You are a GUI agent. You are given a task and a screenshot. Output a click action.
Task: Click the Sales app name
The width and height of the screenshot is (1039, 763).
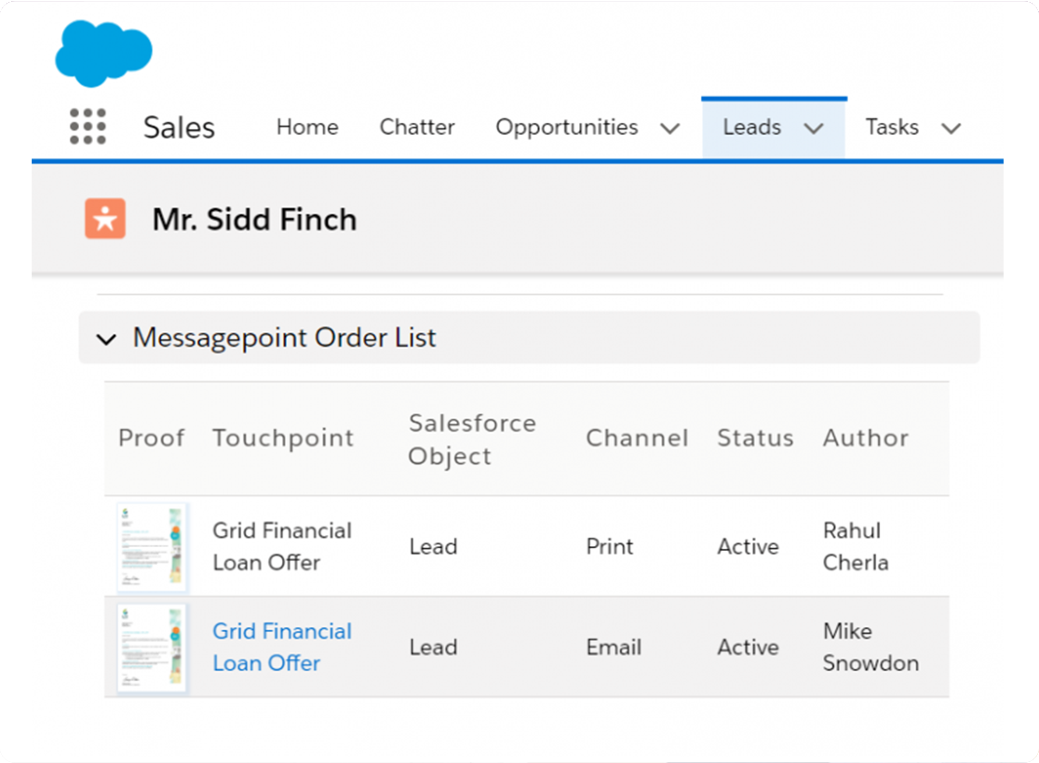coord(178,127)
